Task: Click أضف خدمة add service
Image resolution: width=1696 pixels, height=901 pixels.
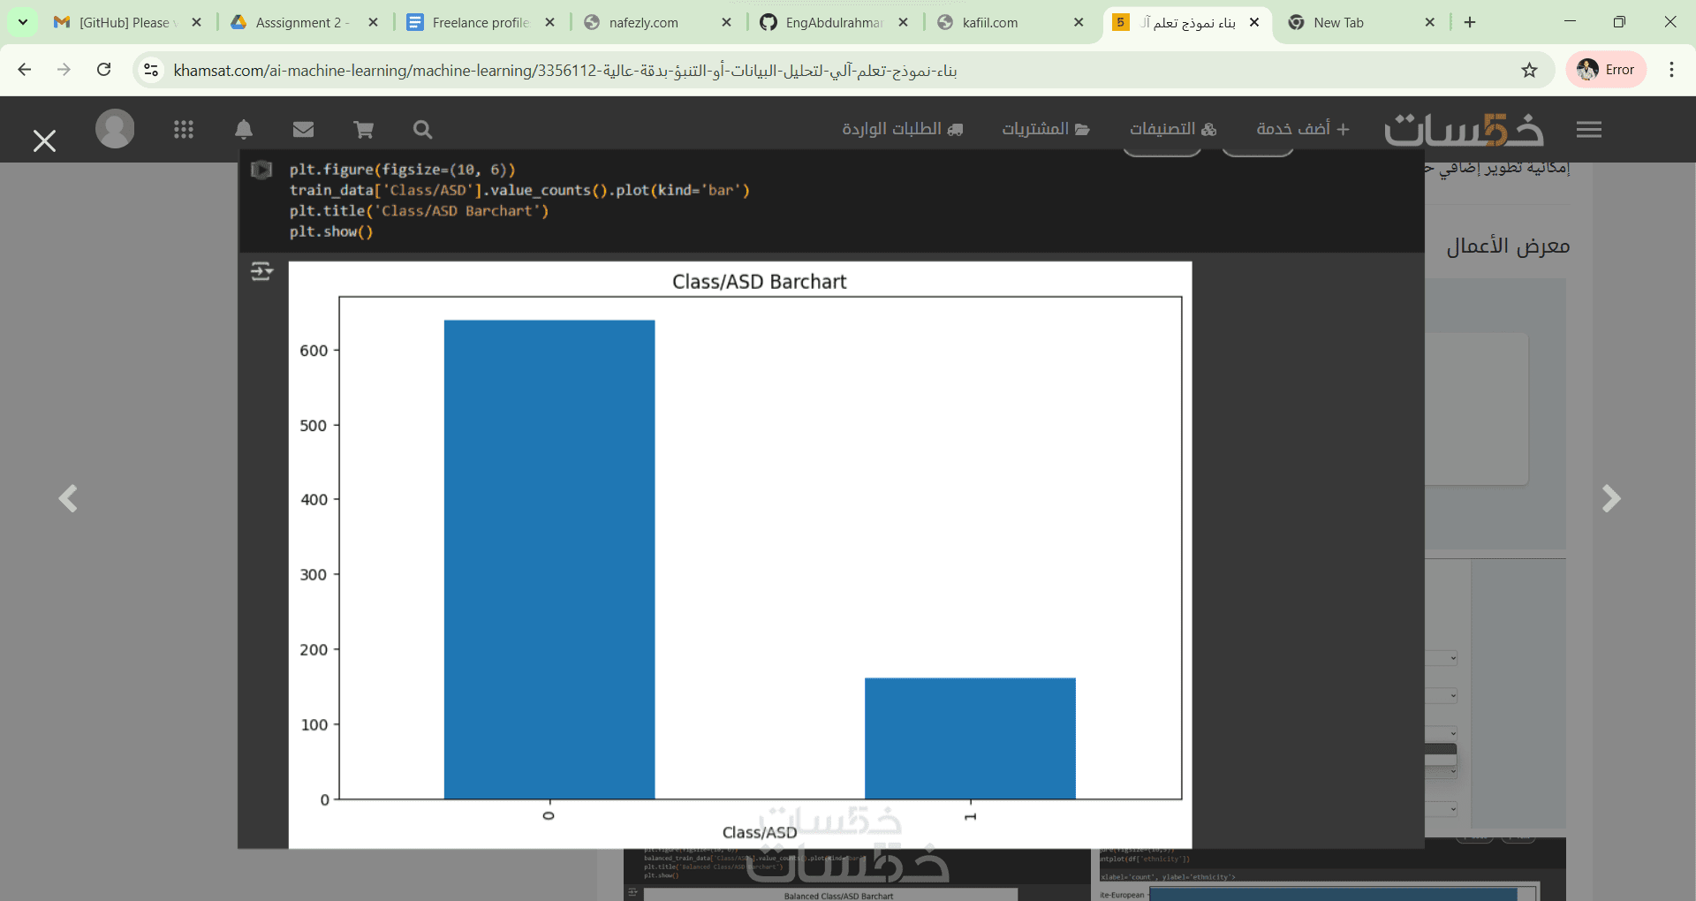Action: 1303,129
